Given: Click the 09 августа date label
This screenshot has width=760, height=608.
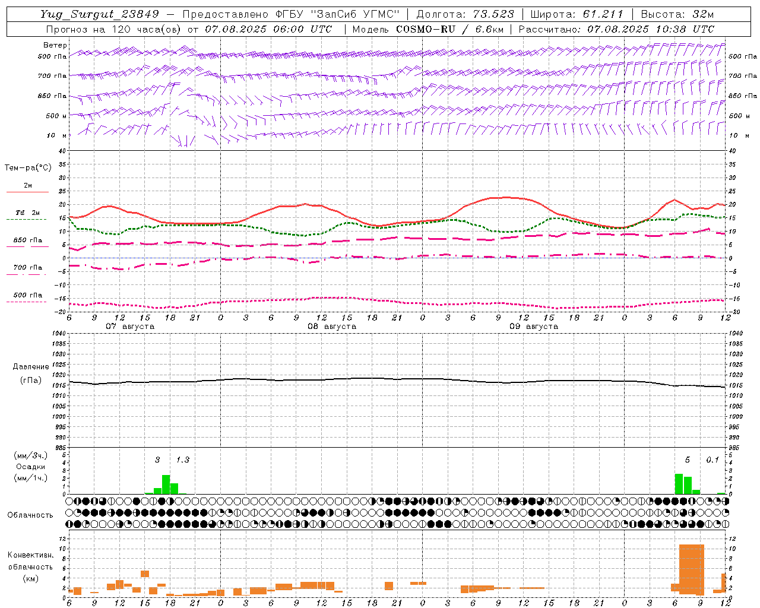Looking at the screenshot, I should click(534, 327).
